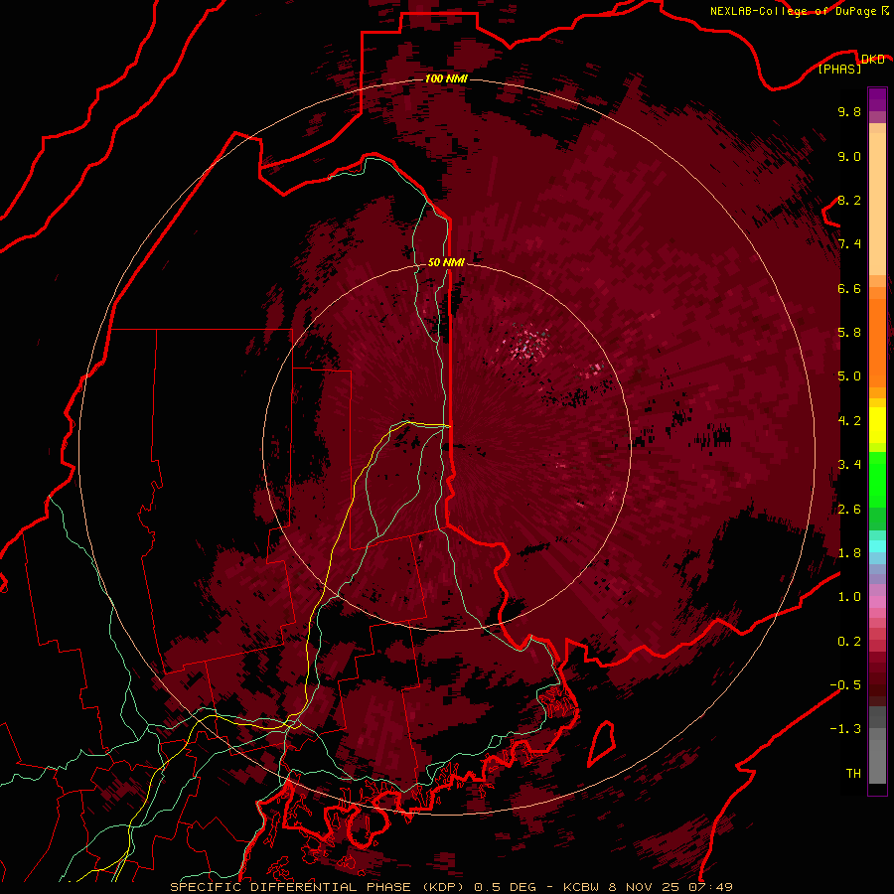894x894 pixels.
Task: Click the -0.5 value on the color scale
Action: tap(845, 685)
